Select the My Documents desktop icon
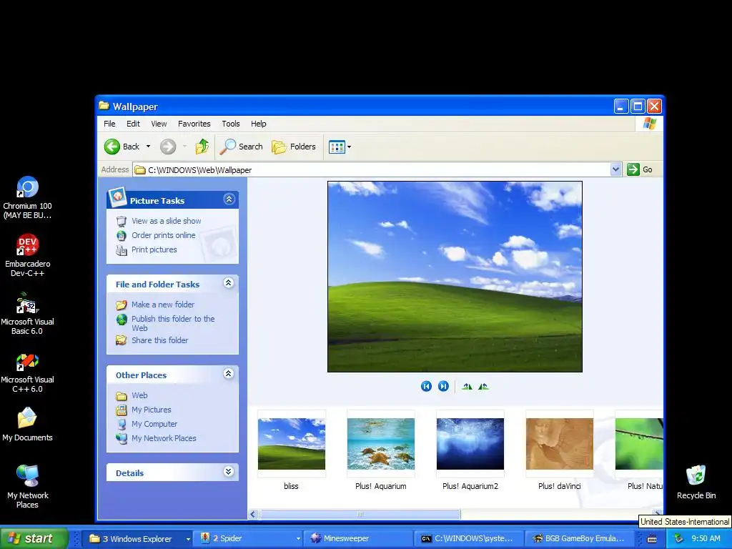 coord(28,424)
